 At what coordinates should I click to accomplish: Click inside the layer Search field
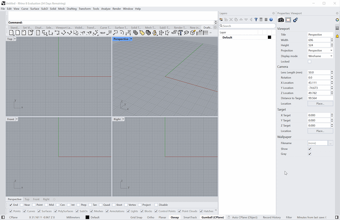click(x=247, y=26)
